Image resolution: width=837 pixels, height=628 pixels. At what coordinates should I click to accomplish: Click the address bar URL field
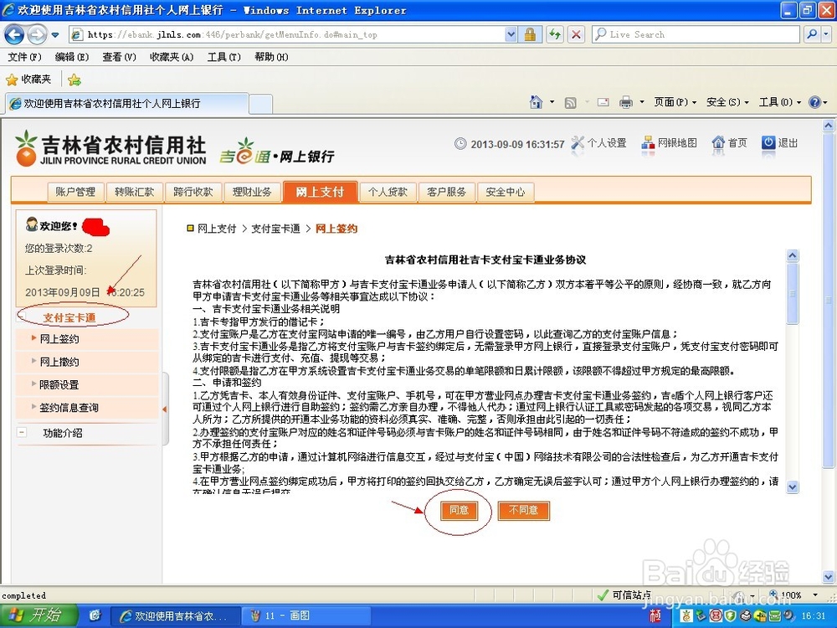(287, 34)
